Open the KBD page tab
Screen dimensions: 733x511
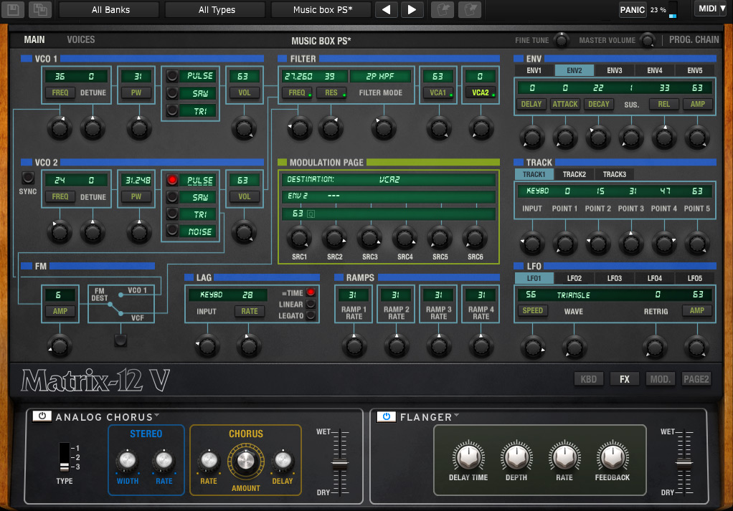coord(589,379)
